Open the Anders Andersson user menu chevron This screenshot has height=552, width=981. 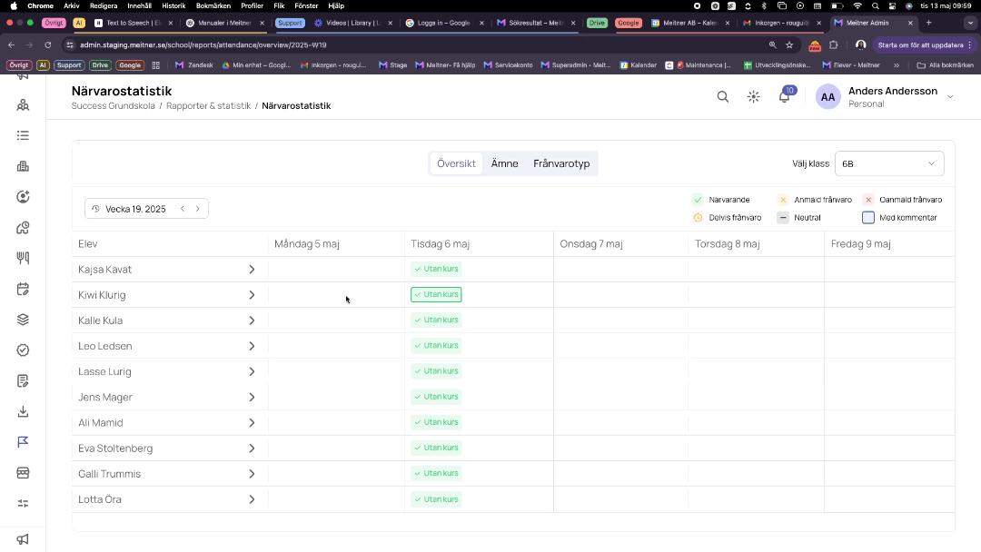click(950, 97)
